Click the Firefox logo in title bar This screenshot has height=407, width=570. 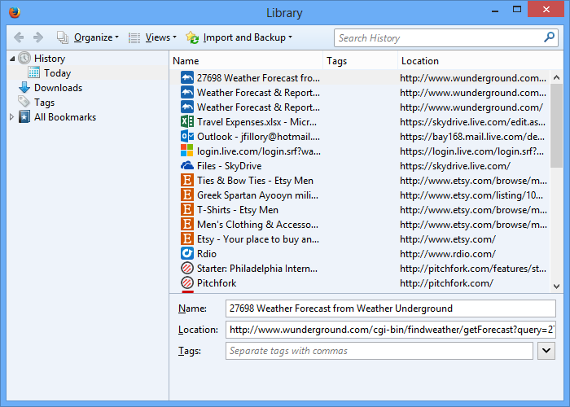[15, 12]
